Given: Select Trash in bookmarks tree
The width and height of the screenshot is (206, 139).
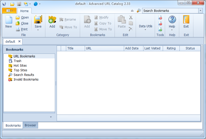Looking at the screenshot, I should pos(18,61).
